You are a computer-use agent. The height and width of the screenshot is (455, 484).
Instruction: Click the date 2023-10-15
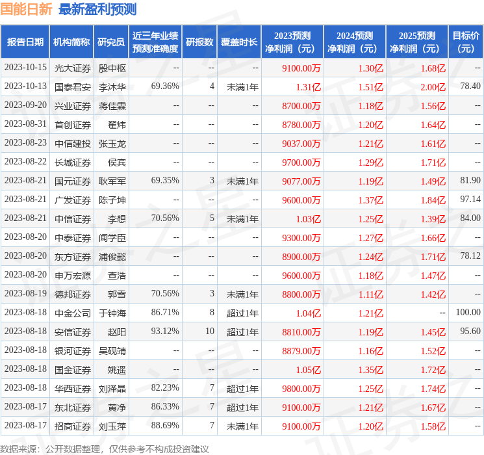(x=25, y=68)
